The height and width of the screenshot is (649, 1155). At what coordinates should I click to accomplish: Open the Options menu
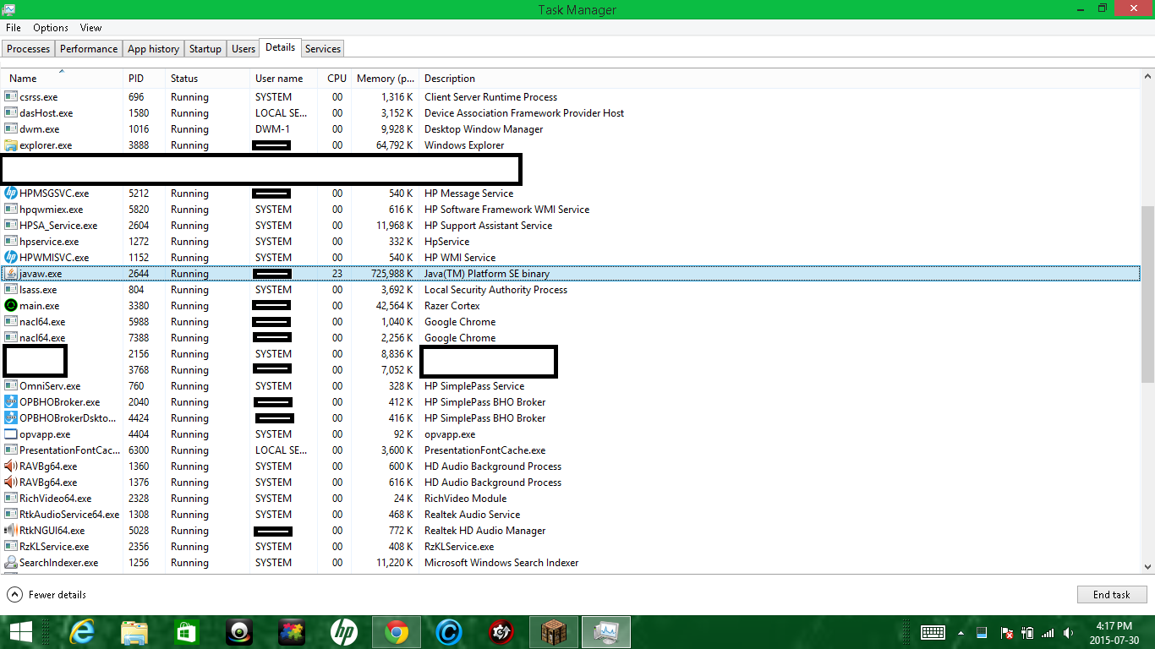coord(51,28)
